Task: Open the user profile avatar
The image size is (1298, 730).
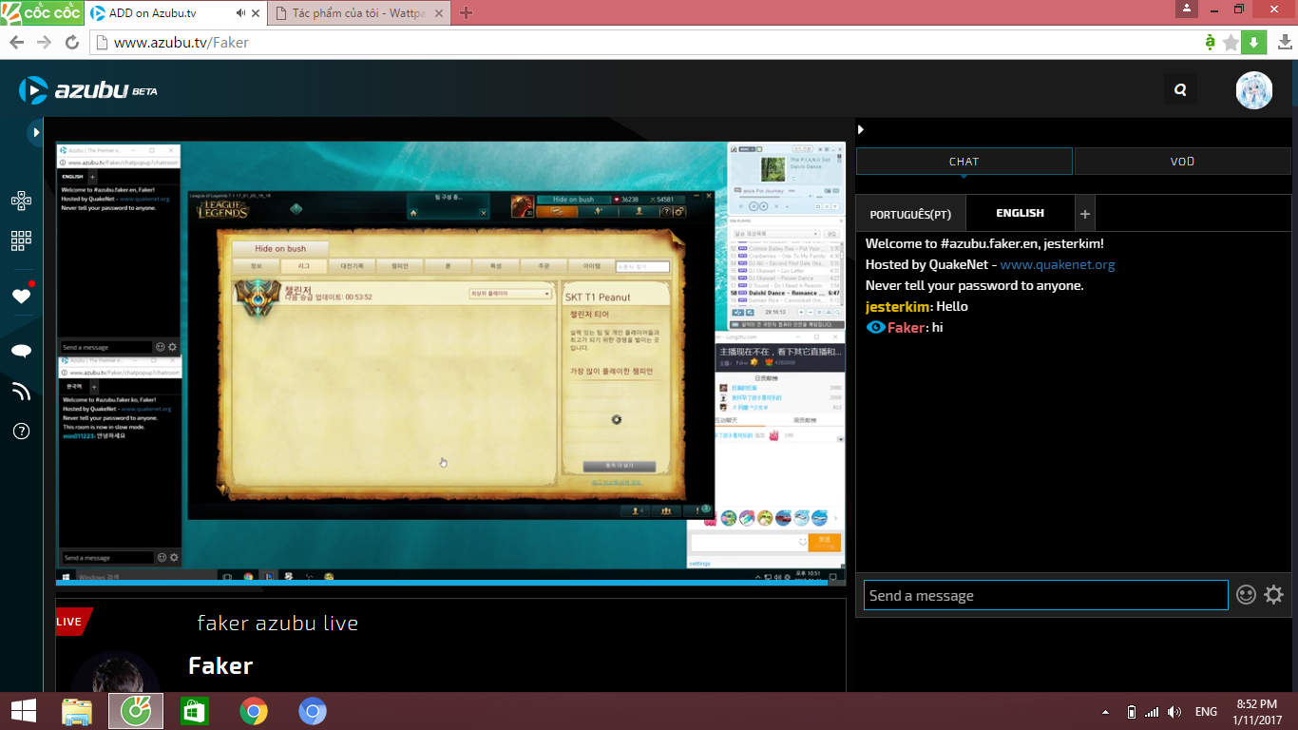Action: pyautogui.click(x=1253, y=90)
